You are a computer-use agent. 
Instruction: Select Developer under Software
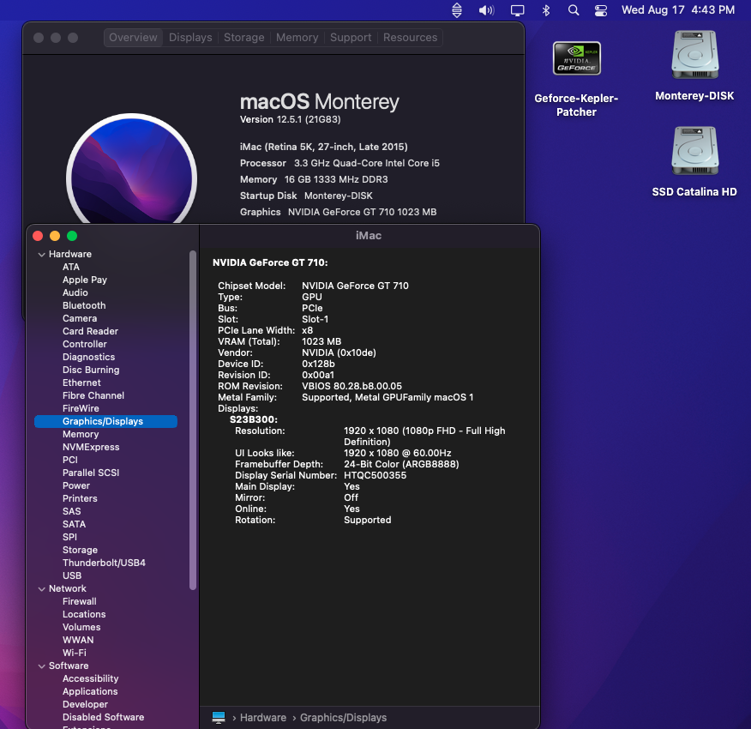click(85, 704)
